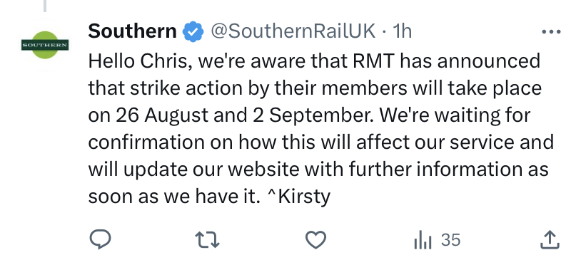Click the ^Kirsty signature text
This screenshot has width=586, height=260.
point(299,197)
